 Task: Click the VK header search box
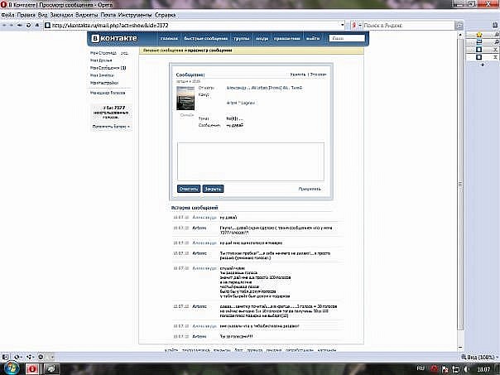click(347, 38)
